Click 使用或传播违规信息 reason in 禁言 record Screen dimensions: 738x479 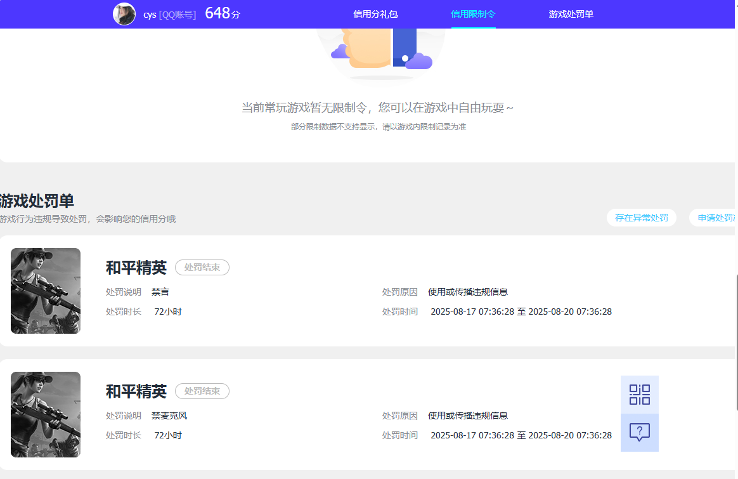click(468, 292)
